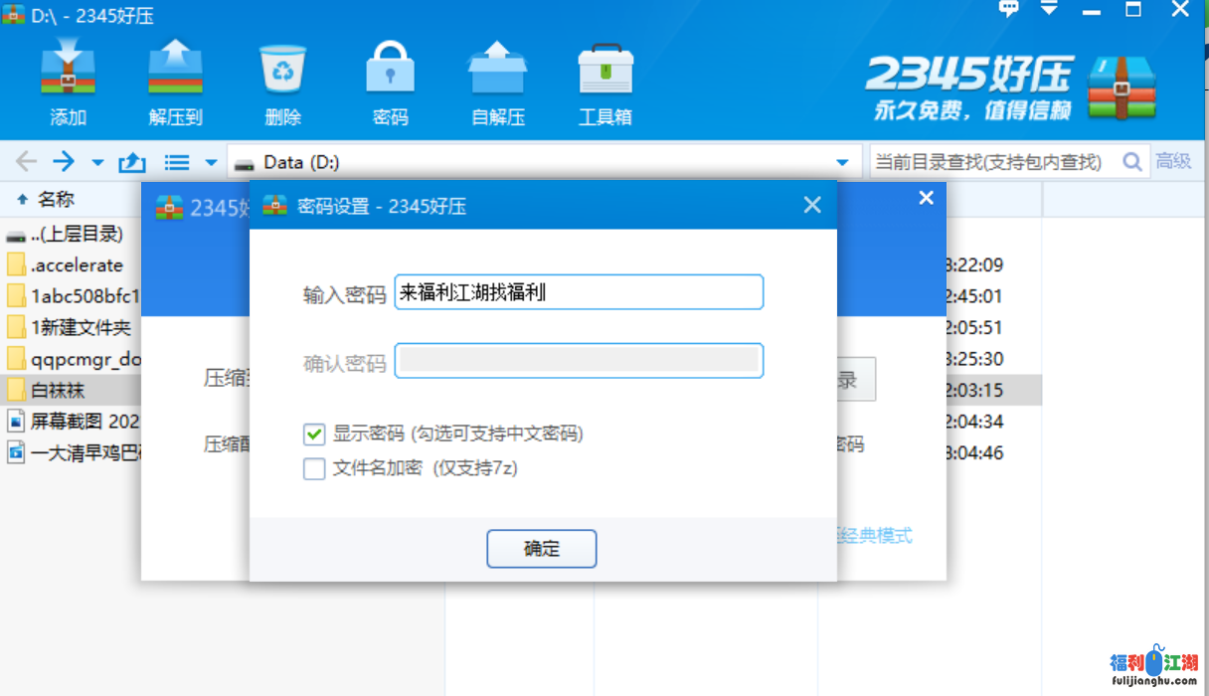This screenshot has height=696, width=1209.
Task: Click the 高级 advanced search link
Action: 1173,162
